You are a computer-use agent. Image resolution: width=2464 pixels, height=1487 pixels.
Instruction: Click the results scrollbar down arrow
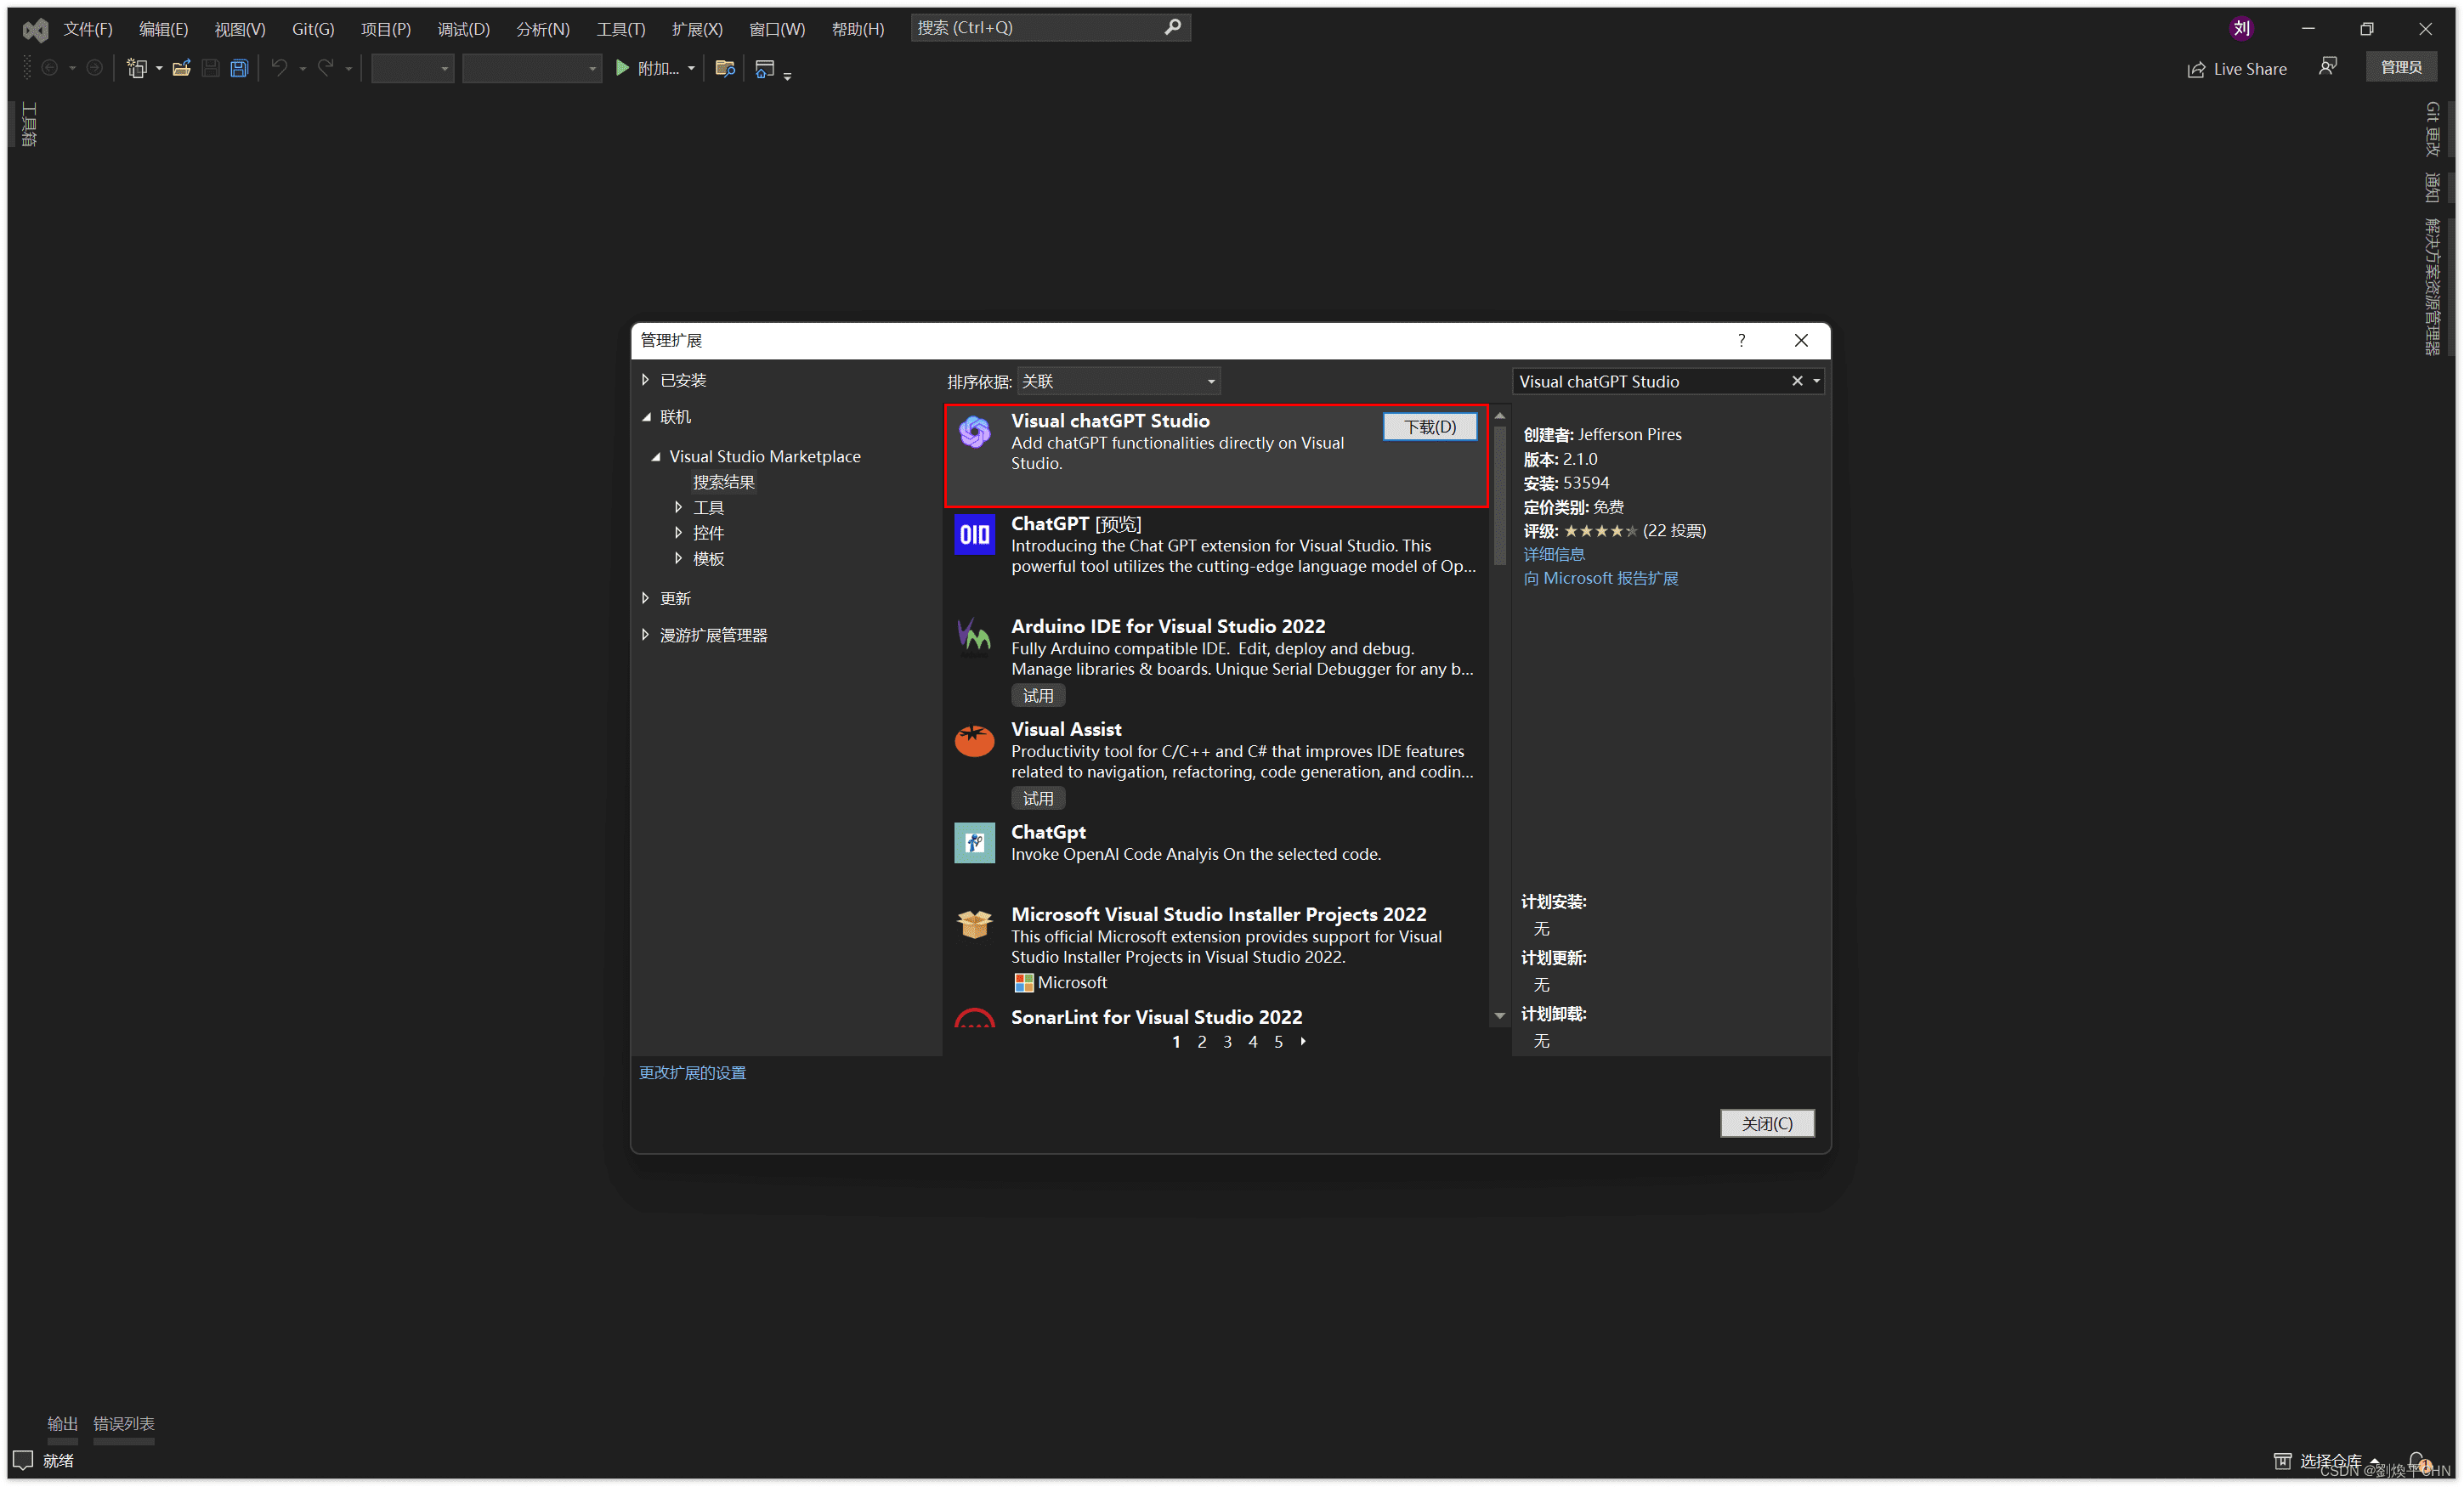pos(1500,1016)
